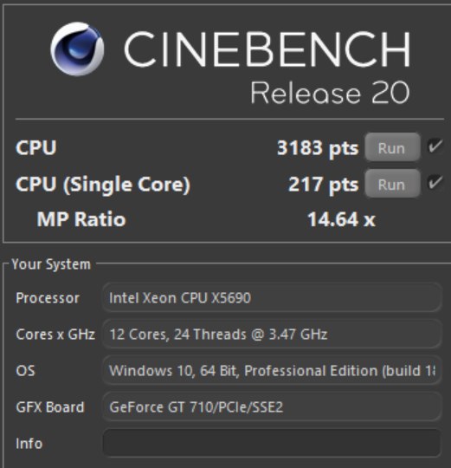The width and height of the screenshot is (451, 468).
Task: Select the Processor field showing Xeon X5690
Action: coord(272,297)
